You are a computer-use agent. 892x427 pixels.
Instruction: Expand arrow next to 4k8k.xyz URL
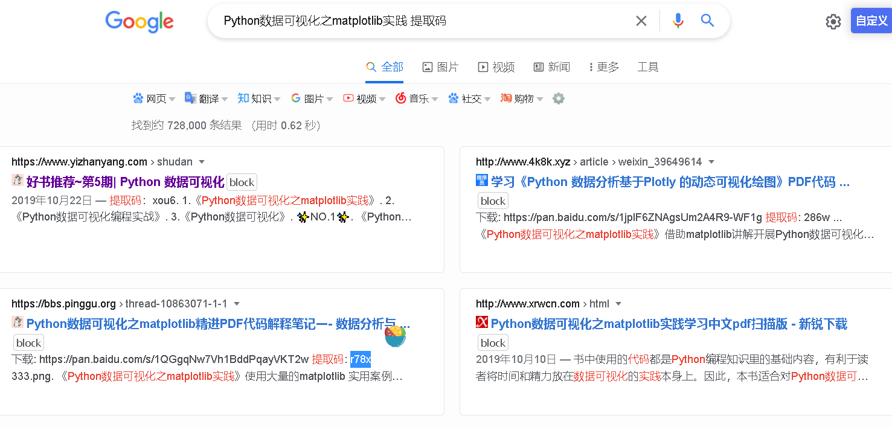(711, 162)
